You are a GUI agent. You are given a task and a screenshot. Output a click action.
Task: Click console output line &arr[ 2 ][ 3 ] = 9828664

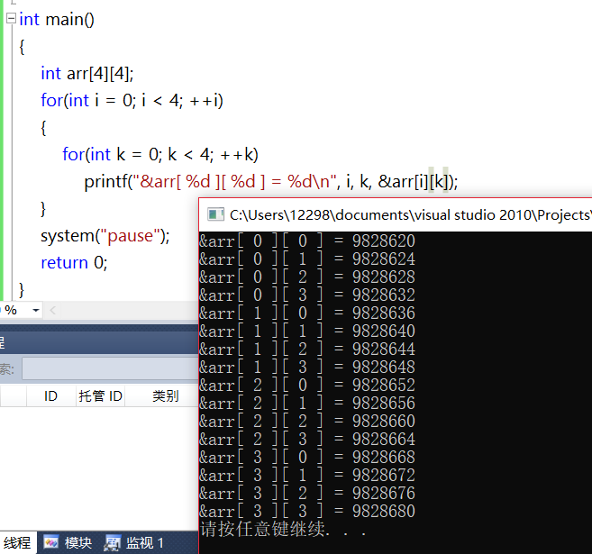point(307,439)
